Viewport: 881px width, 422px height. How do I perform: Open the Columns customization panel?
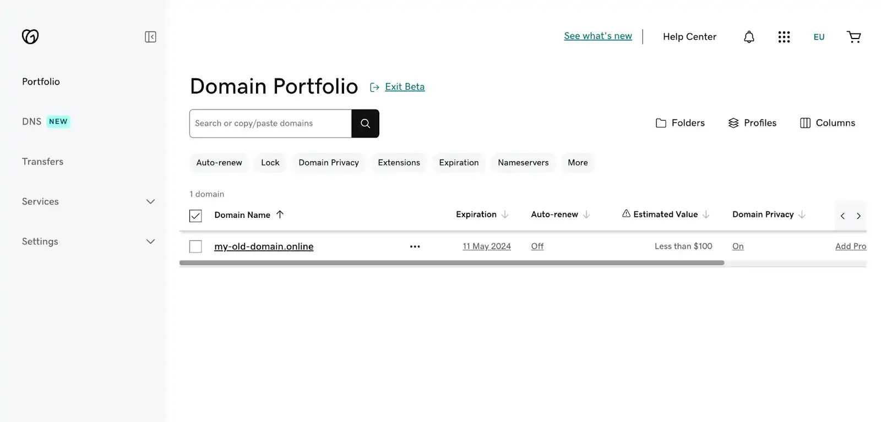[x=827, y=123]
